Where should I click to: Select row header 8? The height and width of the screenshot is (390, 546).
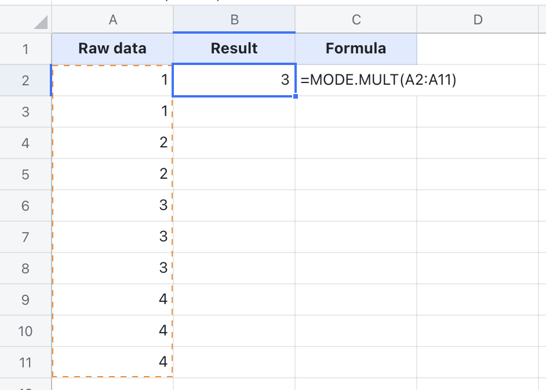pyautogui.click(x=23, y=267)
